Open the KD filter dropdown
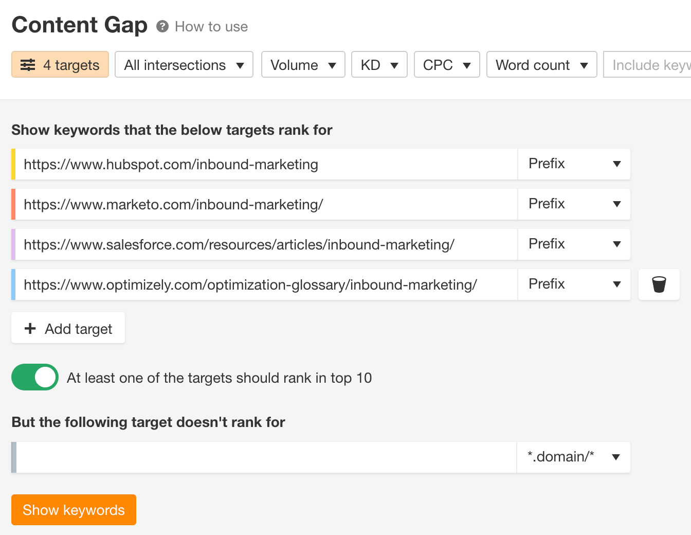The height and width of the screenshot is (535, 691). coord(379,65)
